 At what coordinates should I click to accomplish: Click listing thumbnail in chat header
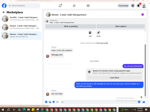click(x=48, y=15)
